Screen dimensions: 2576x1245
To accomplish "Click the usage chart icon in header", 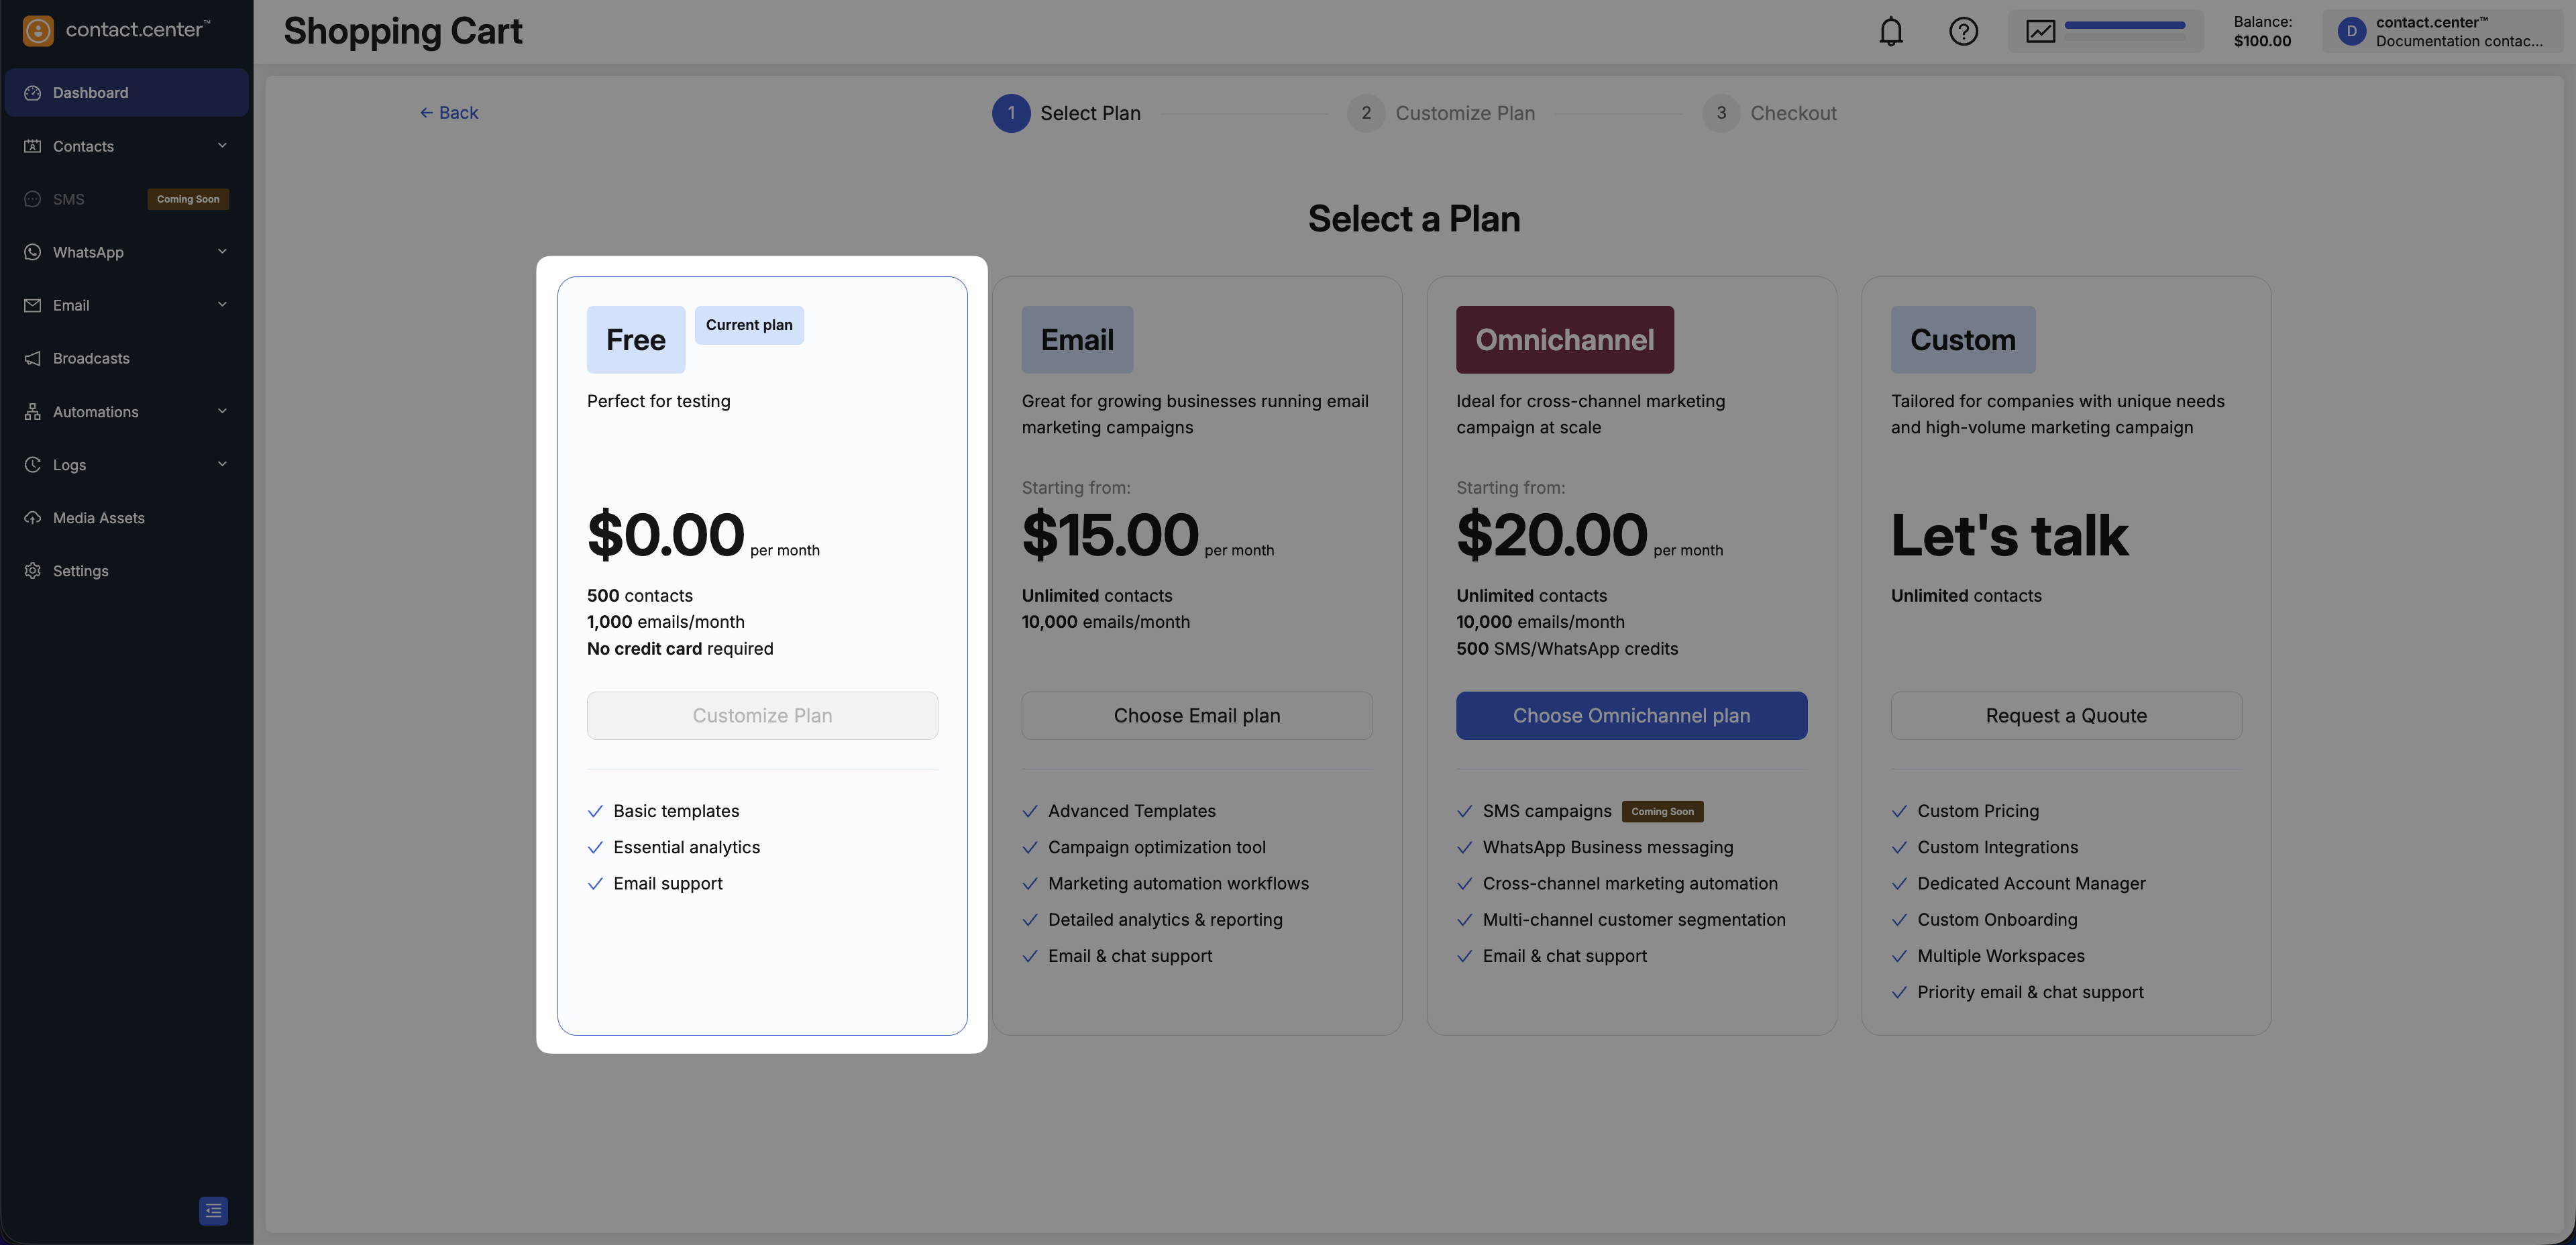I will click(x=2040, y=32).
